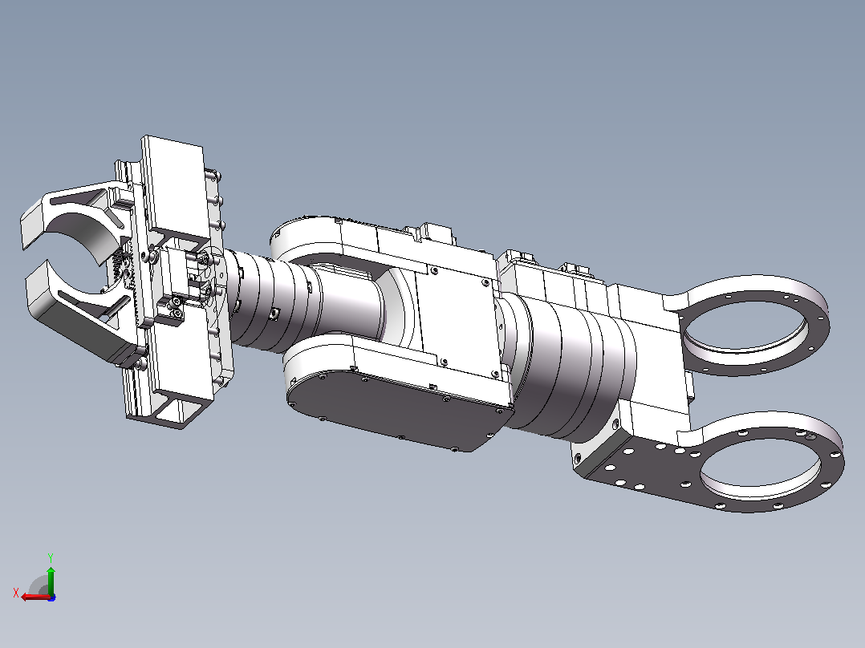Click the blue Z axis dot of the triad
865x648 pixels.
pyautogui.click(x=52, y=597)
